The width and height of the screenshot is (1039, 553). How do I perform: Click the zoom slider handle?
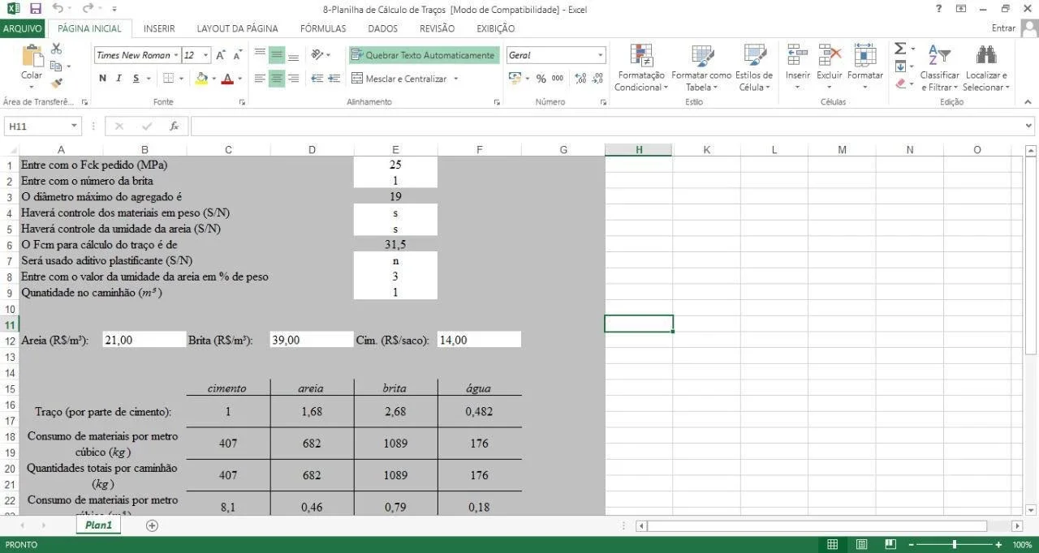[955, 544]
